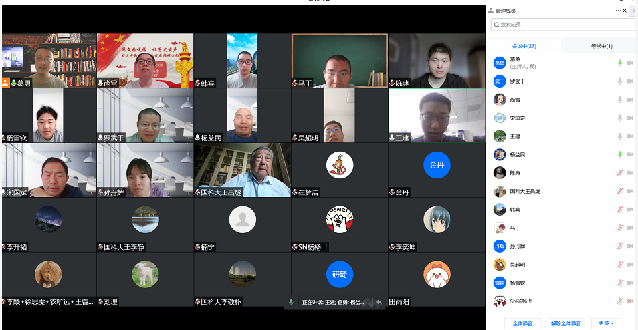Click member name 孙丹辉 in list
This screenshot has width=638, height=330.
[518, 246]
